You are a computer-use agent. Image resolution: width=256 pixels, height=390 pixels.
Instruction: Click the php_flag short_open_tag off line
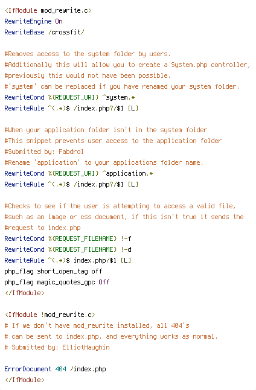pos(53,271)
